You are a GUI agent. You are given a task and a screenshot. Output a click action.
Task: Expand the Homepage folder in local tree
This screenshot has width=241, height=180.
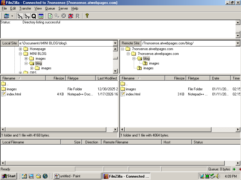pyautogui.click(x=20, y=49)
